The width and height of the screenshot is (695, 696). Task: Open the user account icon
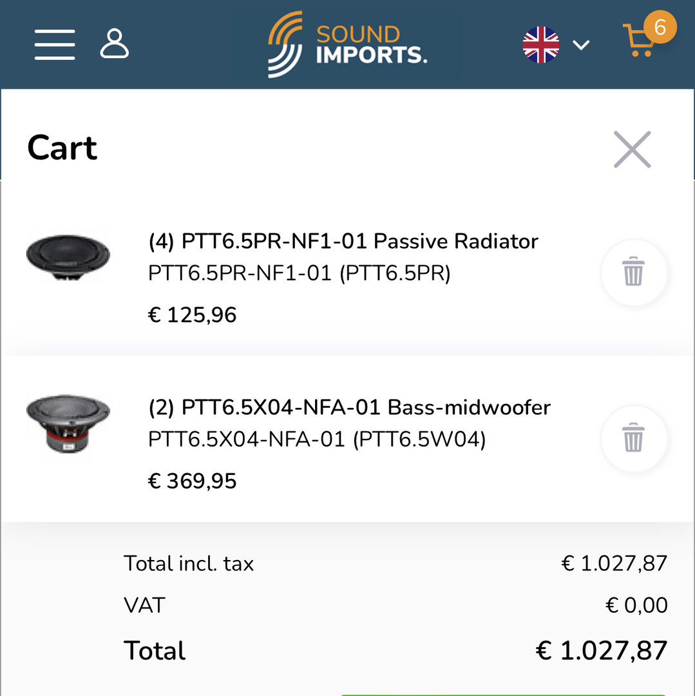115,44
